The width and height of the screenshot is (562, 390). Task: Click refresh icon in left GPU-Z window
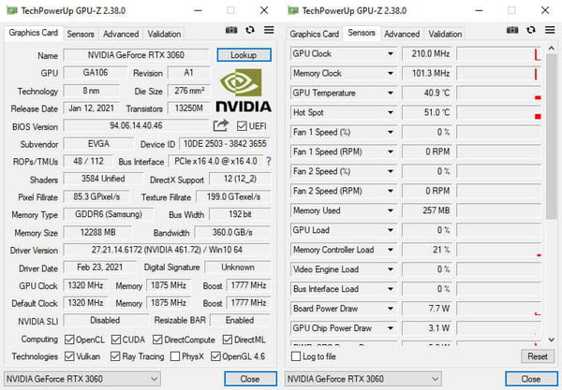click(x=250, y=30)
